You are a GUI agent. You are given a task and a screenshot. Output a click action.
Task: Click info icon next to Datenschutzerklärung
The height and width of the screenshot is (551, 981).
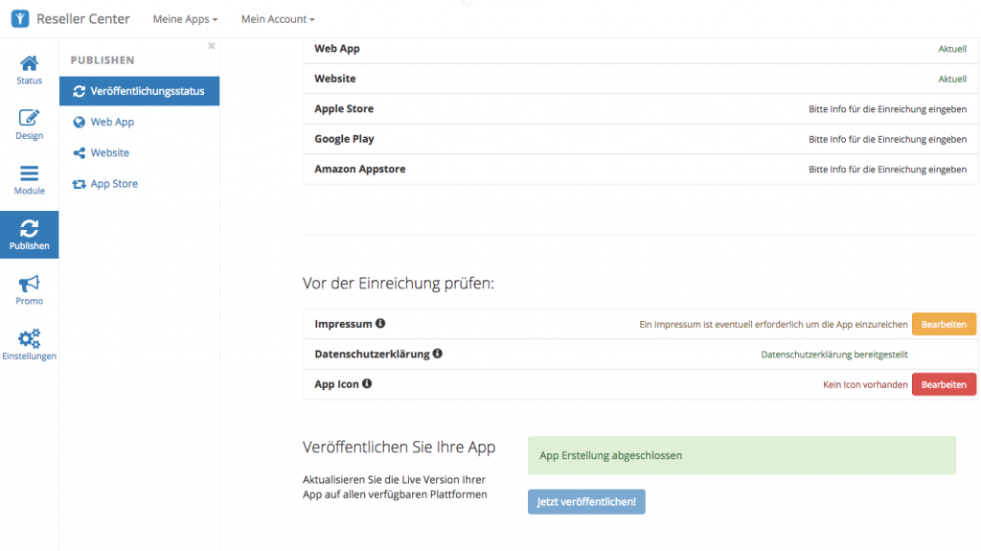[x=438, y=354]
